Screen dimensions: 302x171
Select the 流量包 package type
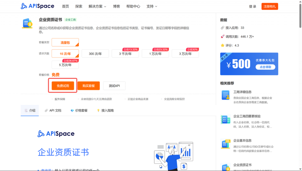[x=65, y=43]
